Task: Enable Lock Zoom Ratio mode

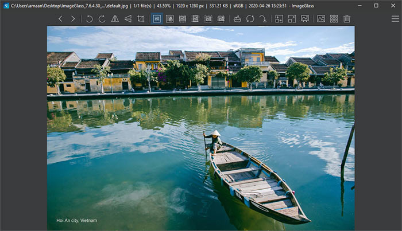Action: 170,19
